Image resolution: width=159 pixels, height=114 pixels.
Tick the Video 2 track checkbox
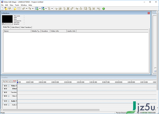click(3, 96)
